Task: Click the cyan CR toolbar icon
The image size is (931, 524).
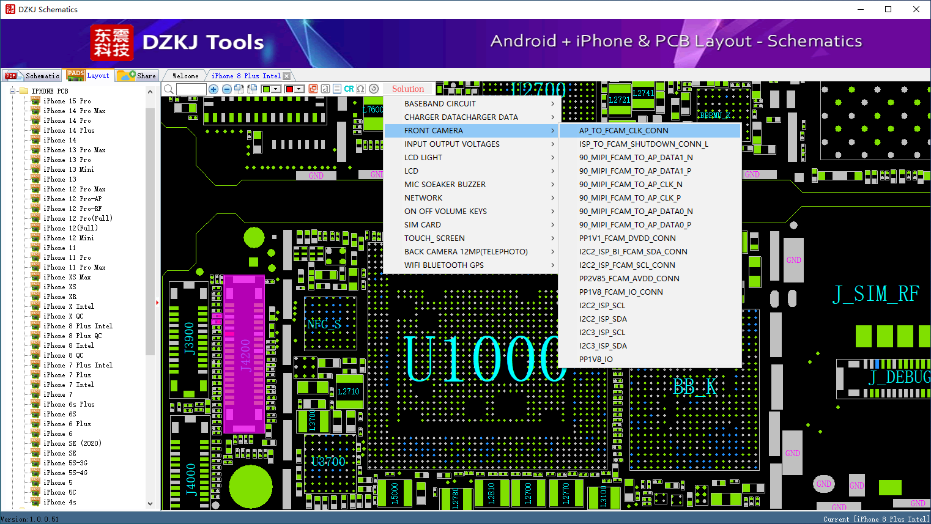Action: (x=349, y=89)
